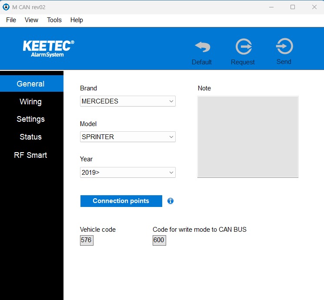
Task: Open the View menu
Action: 31,20
